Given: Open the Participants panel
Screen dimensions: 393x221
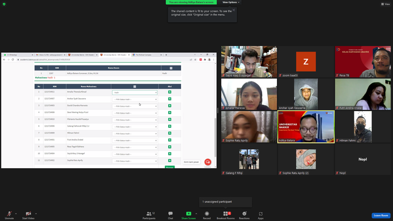Looking at the screenshot, I should point(149,215).
